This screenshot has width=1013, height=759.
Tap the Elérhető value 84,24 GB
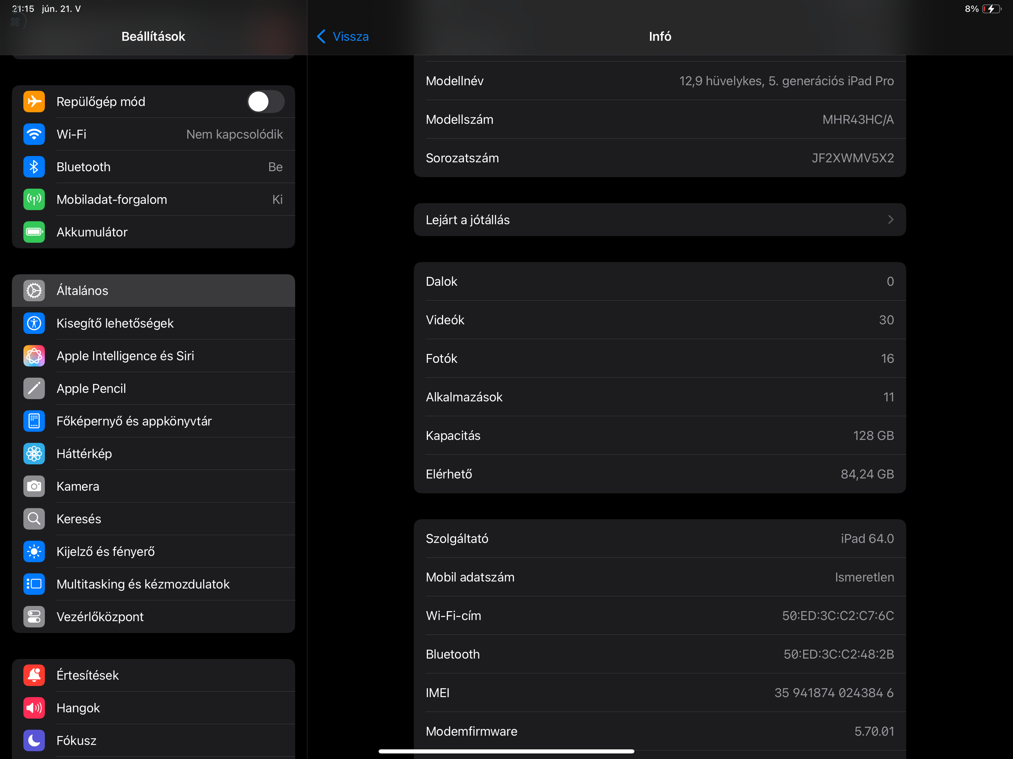pyautogui.click(x=867, y=474)
